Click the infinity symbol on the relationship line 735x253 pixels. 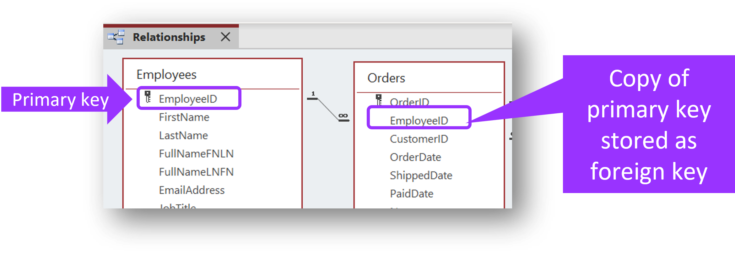pos(343,116)
